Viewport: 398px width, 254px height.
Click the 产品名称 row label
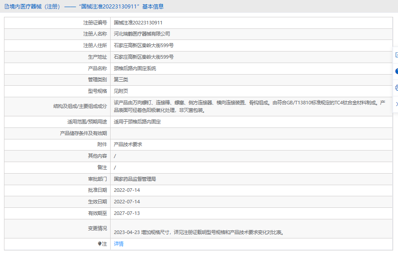tap(97, 68)
